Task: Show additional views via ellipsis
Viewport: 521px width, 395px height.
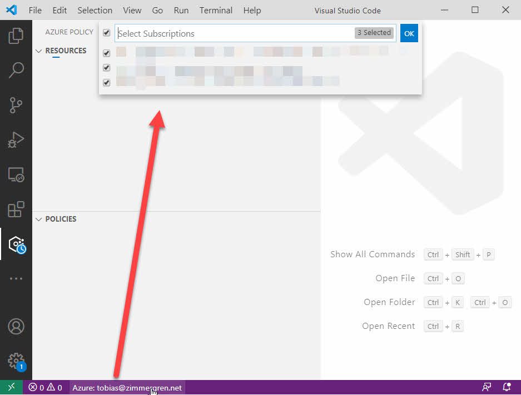Action: coord(16,279)
